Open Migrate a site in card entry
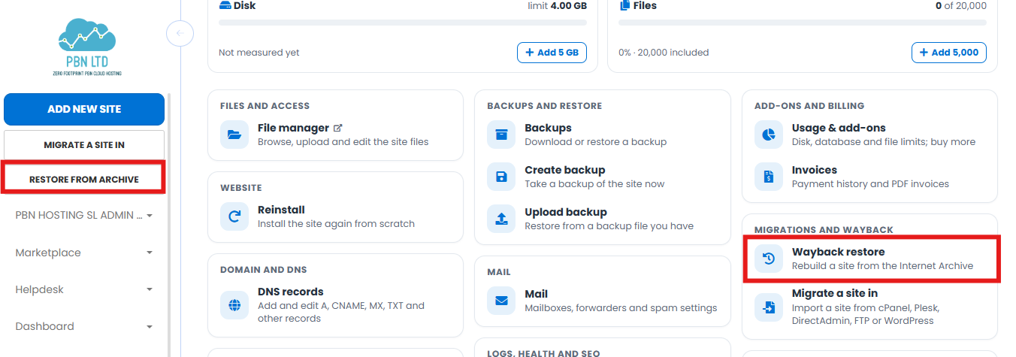Viewport: 1016px width, 357px height. click(835, 293)
